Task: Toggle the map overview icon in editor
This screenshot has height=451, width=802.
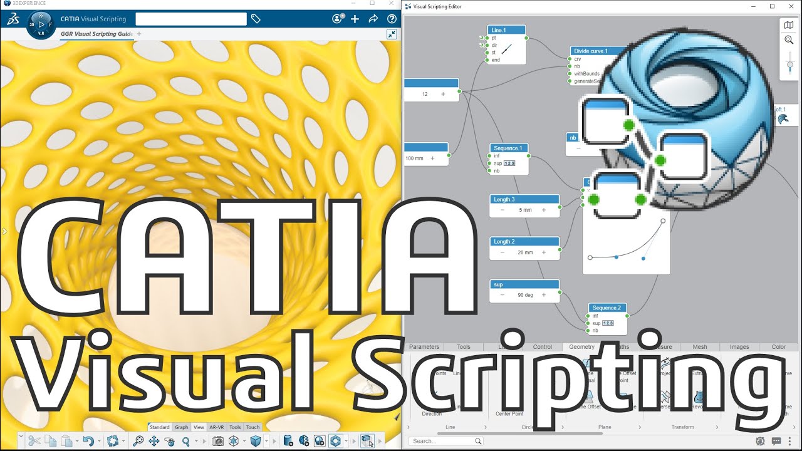Action: [789, 24]
